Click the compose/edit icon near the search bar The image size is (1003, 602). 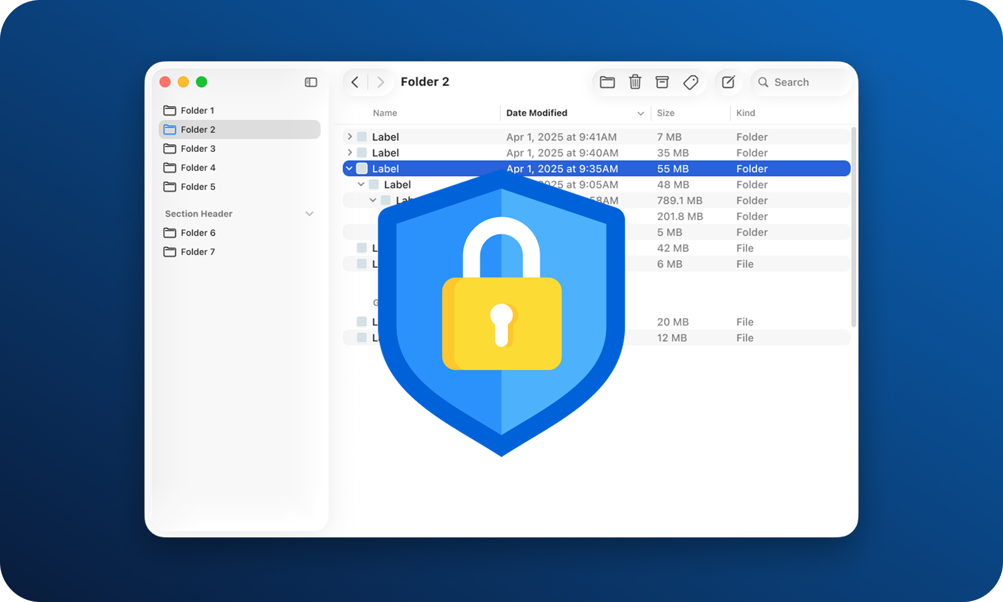(728, 82)
